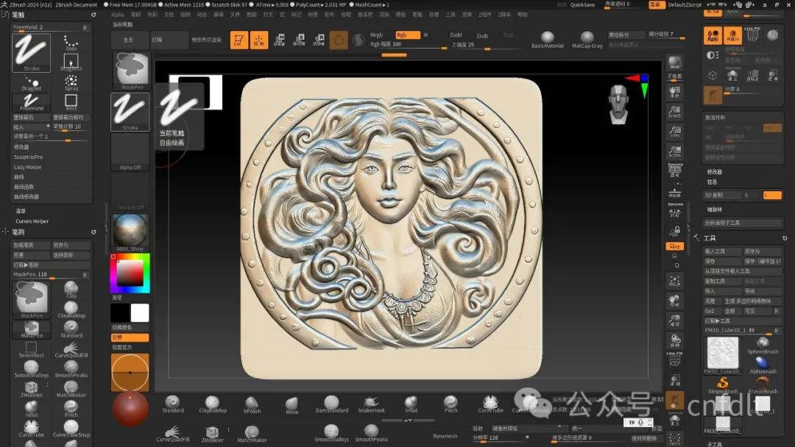Toggle Zadd sculpt mode
Image resolution: width=795 pixels, height=447 pixels.
(x=456, y=35)
